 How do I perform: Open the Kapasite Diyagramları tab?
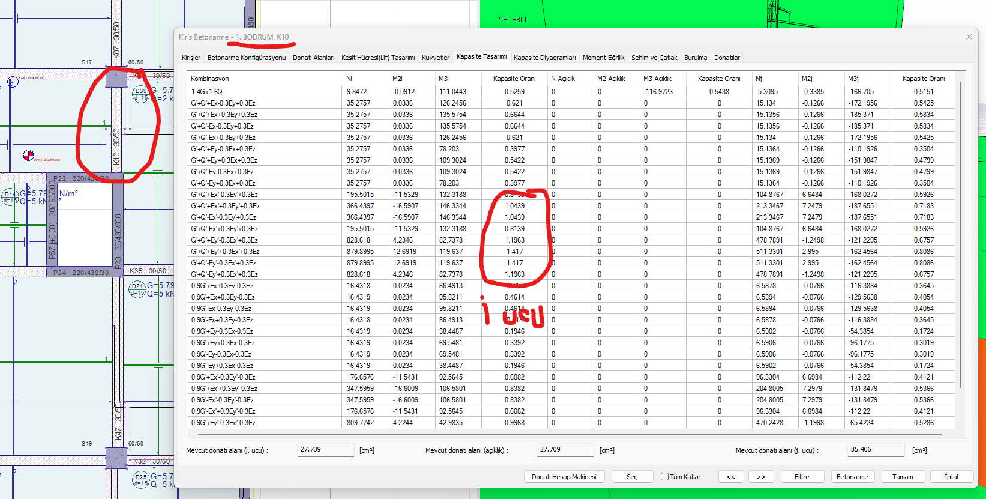(544, 58)
